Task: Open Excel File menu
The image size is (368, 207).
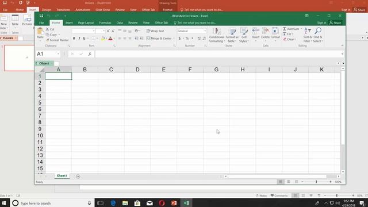Action: (41, 23)
